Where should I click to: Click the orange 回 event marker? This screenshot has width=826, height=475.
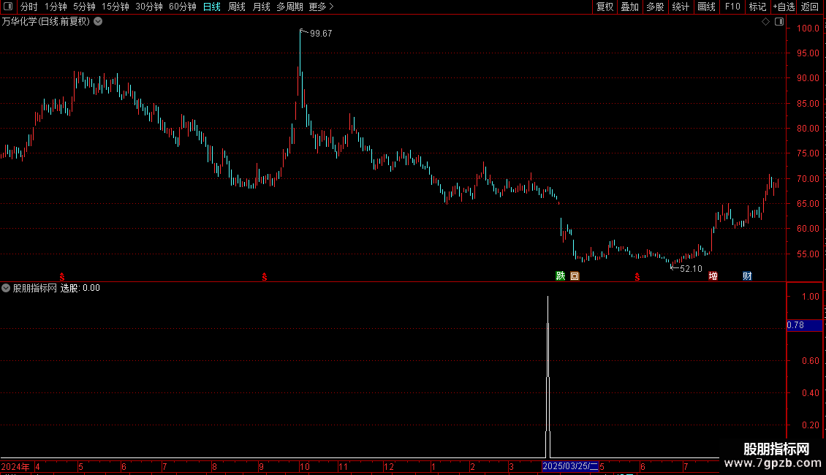pos(575,276)
